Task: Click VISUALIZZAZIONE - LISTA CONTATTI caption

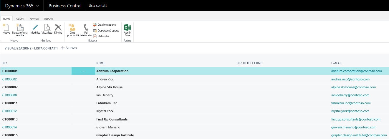Action: (x=31, y=48)
